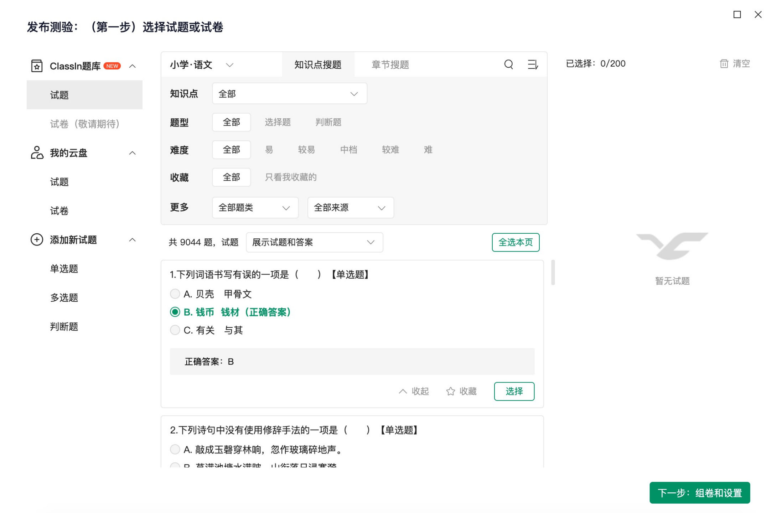Screen dimensions: 777x513
Task: Open the 全部来源 dropdown
Action: [351, 207]
